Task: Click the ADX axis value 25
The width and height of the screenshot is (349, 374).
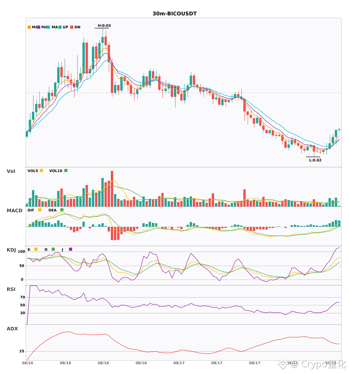Action: click(x=22, y=351)
